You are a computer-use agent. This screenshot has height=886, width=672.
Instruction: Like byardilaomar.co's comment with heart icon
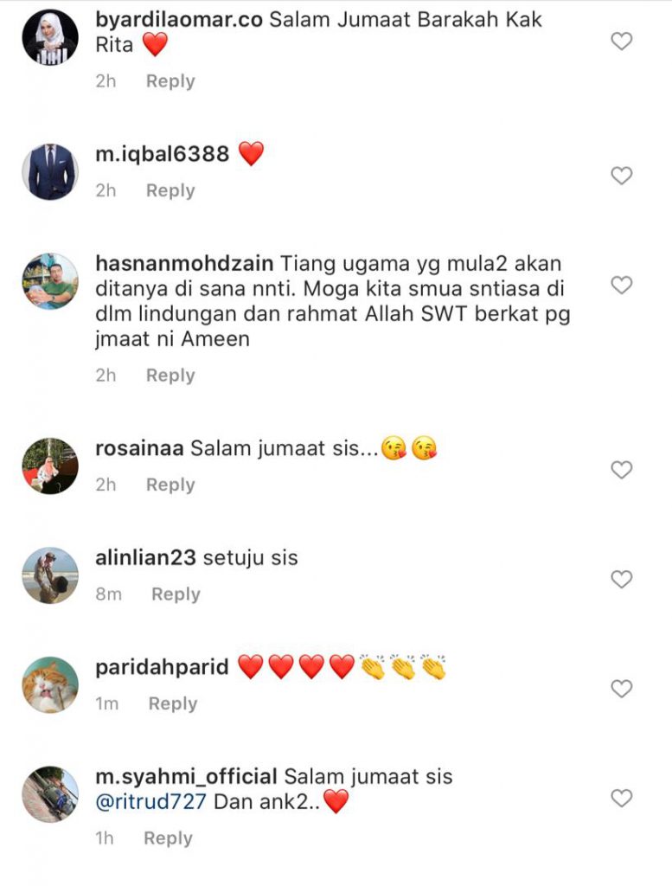coord(622,42)
